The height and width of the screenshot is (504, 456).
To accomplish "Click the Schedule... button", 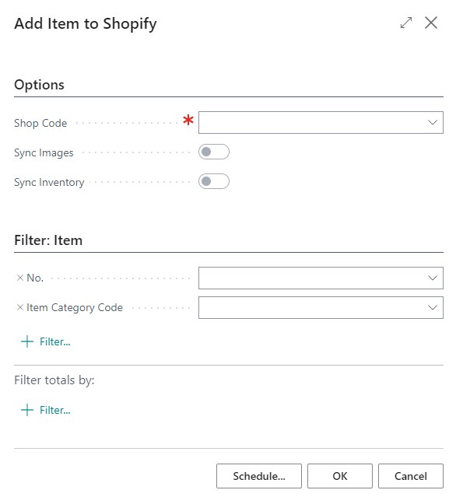I will [259, 476].
